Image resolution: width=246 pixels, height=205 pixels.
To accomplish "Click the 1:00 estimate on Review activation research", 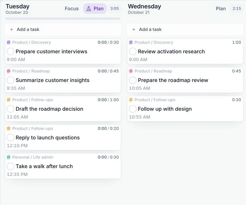I will click(x=237, y=42).
